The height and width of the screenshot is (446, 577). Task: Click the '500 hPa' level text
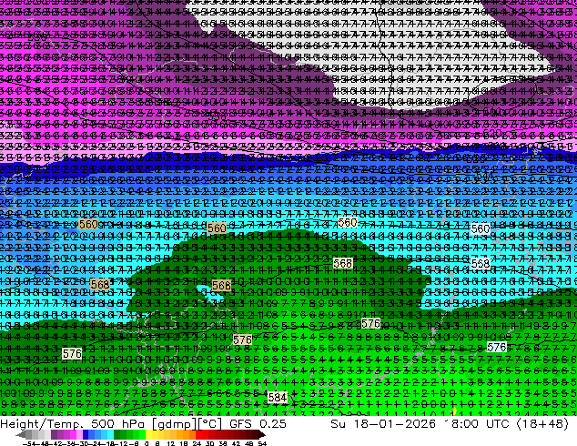[116, 424]
